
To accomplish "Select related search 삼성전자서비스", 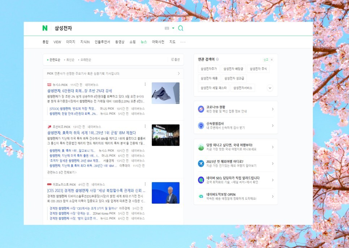I will tap(243, 88).
